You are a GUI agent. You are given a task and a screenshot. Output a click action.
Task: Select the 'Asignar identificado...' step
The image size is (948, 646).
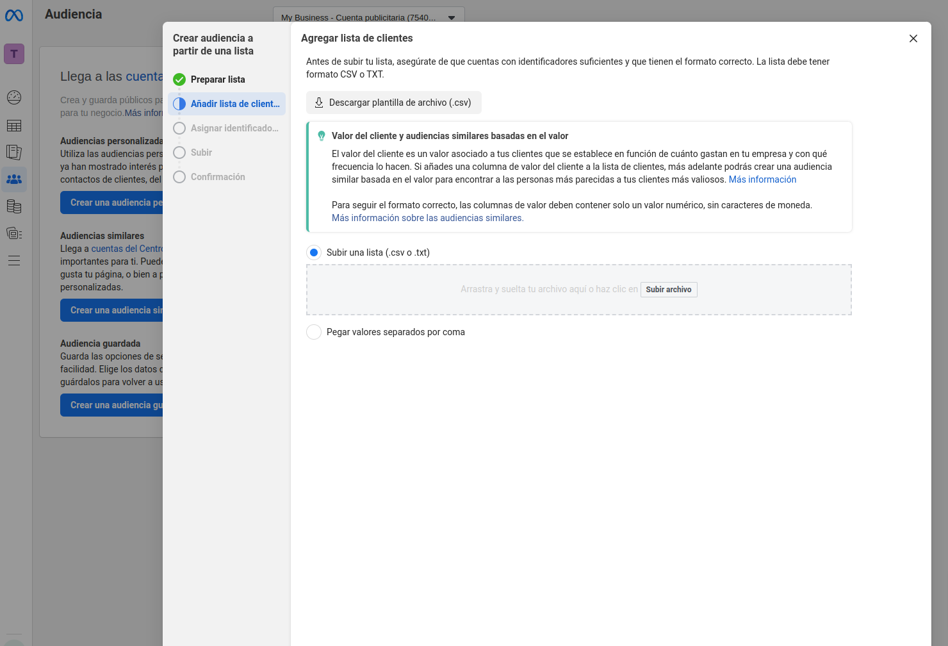pos(227,128)
